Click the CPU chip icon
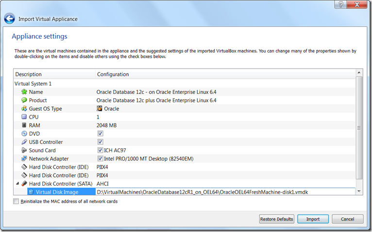Image resolution: width=372 pixels, height=232 pixels. coord(24,117)
